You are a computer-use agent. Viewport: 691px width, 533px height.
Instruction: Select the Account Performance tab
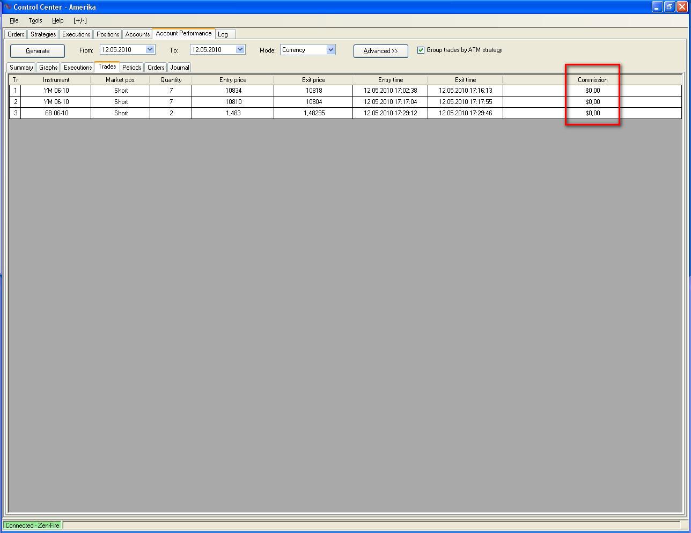pyautogui.click(x=183, y=33)
